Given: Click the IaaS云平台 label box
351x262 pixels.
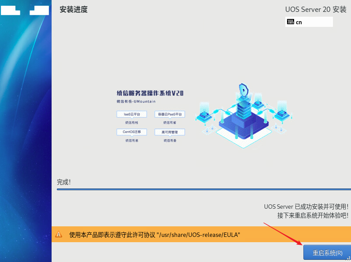Looking at the screenshot, I should [131, 114].
